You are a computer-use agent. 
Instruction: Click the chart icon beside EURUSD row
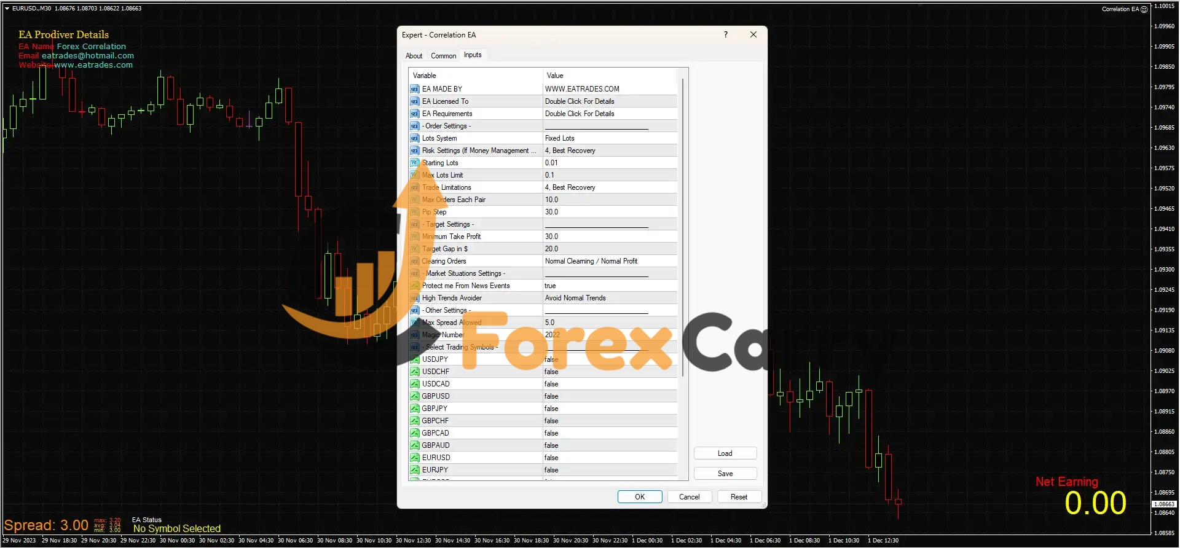tap(414, 458)
